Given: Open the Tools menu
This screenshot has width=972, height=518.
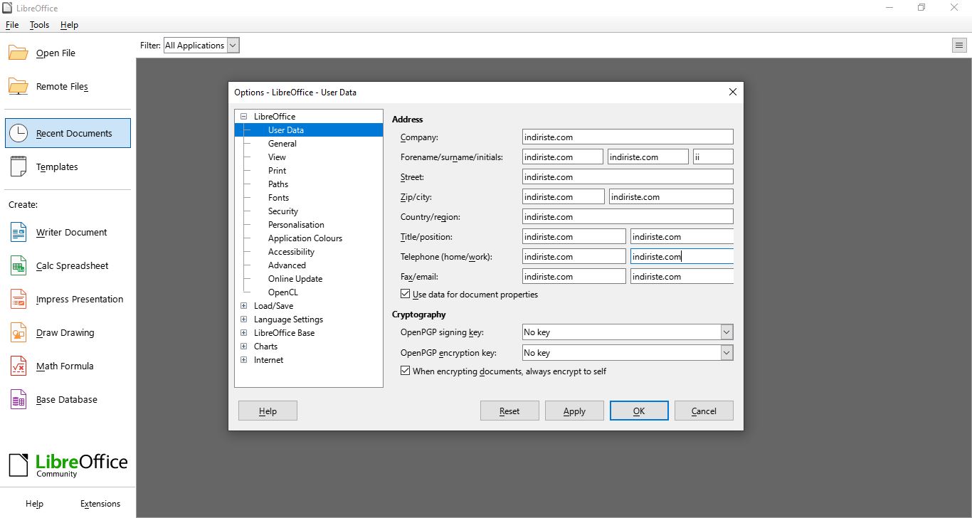Looking at the screenshot, I should [x=40, y=25].
